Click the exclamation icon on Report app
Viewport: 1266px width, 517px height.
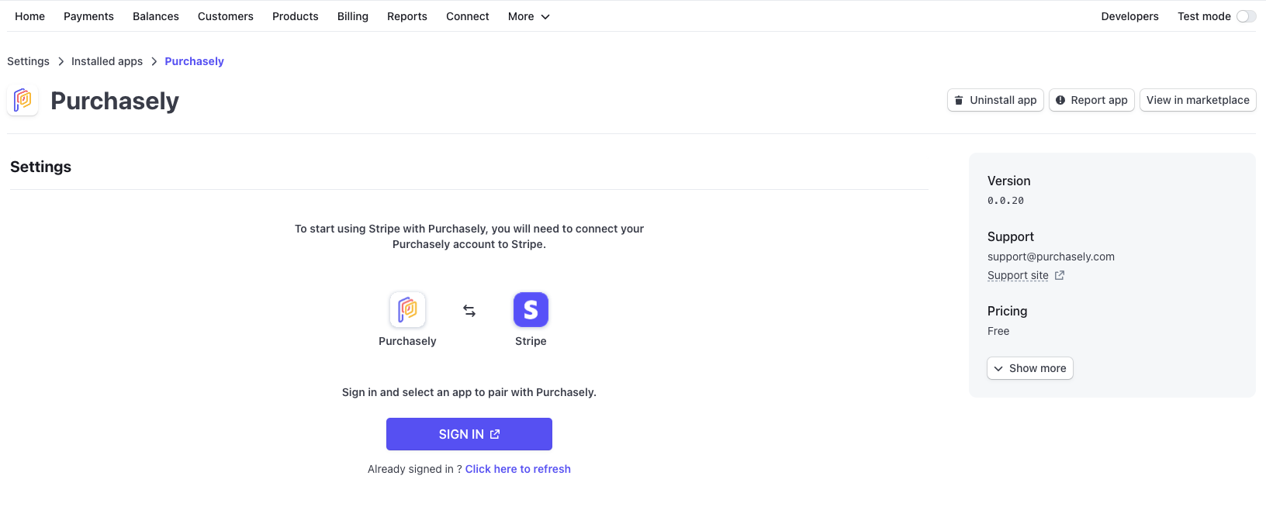tap(1060, 100)
